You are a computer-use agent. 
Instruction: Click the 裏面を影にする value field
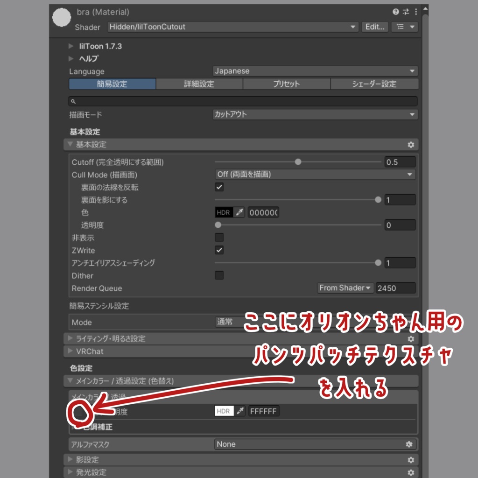pos(400,200)
